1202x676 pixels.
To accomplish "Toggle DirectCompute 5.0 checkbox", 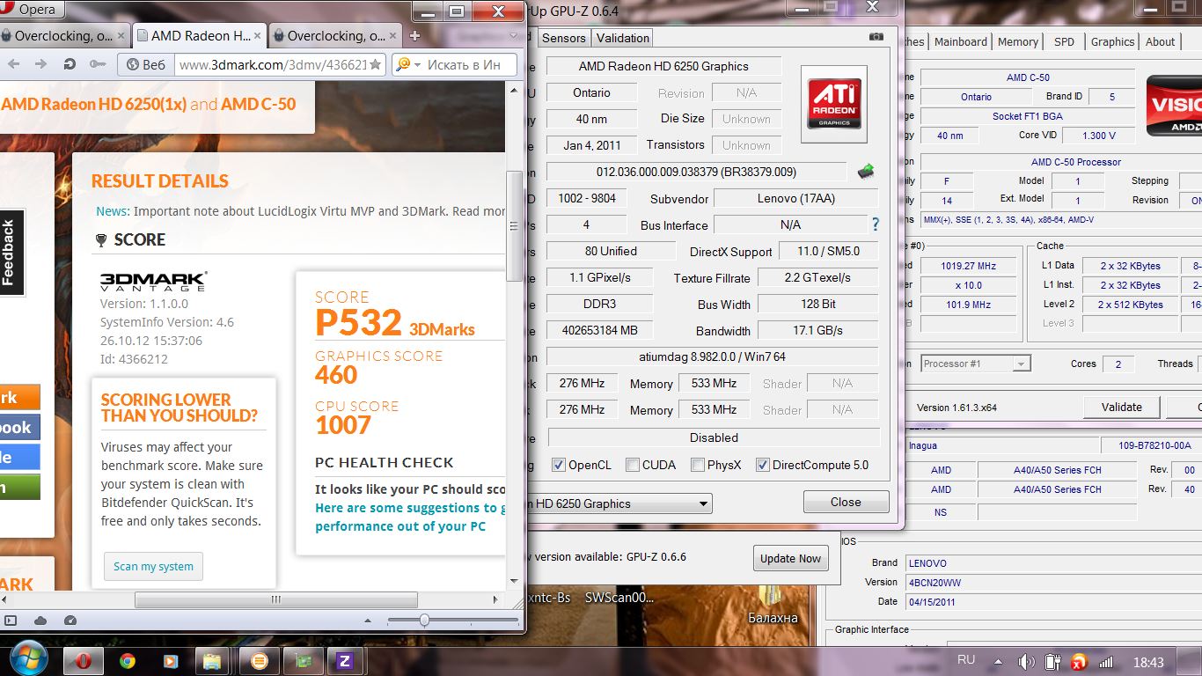I will click(762, 465).
